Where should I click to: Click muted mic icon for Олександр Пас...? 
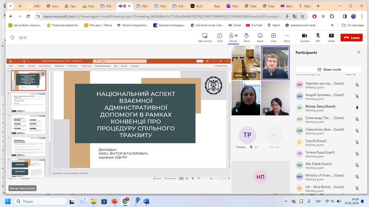coord(357,119)
